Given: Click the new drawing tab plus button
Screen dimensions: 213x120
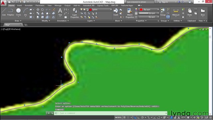Looking at the screenshot, I should click(x=26, y=25).
